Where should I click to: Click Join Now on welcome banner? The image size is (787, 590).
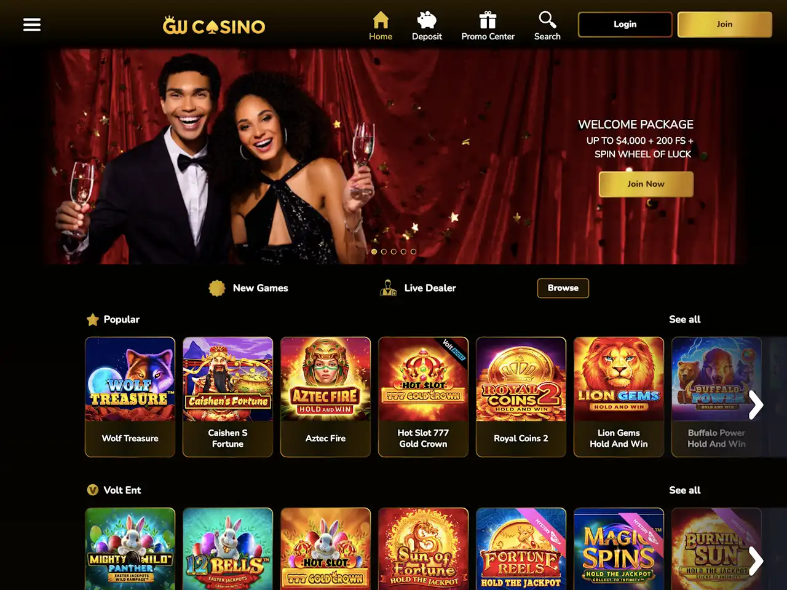(646, 184)
